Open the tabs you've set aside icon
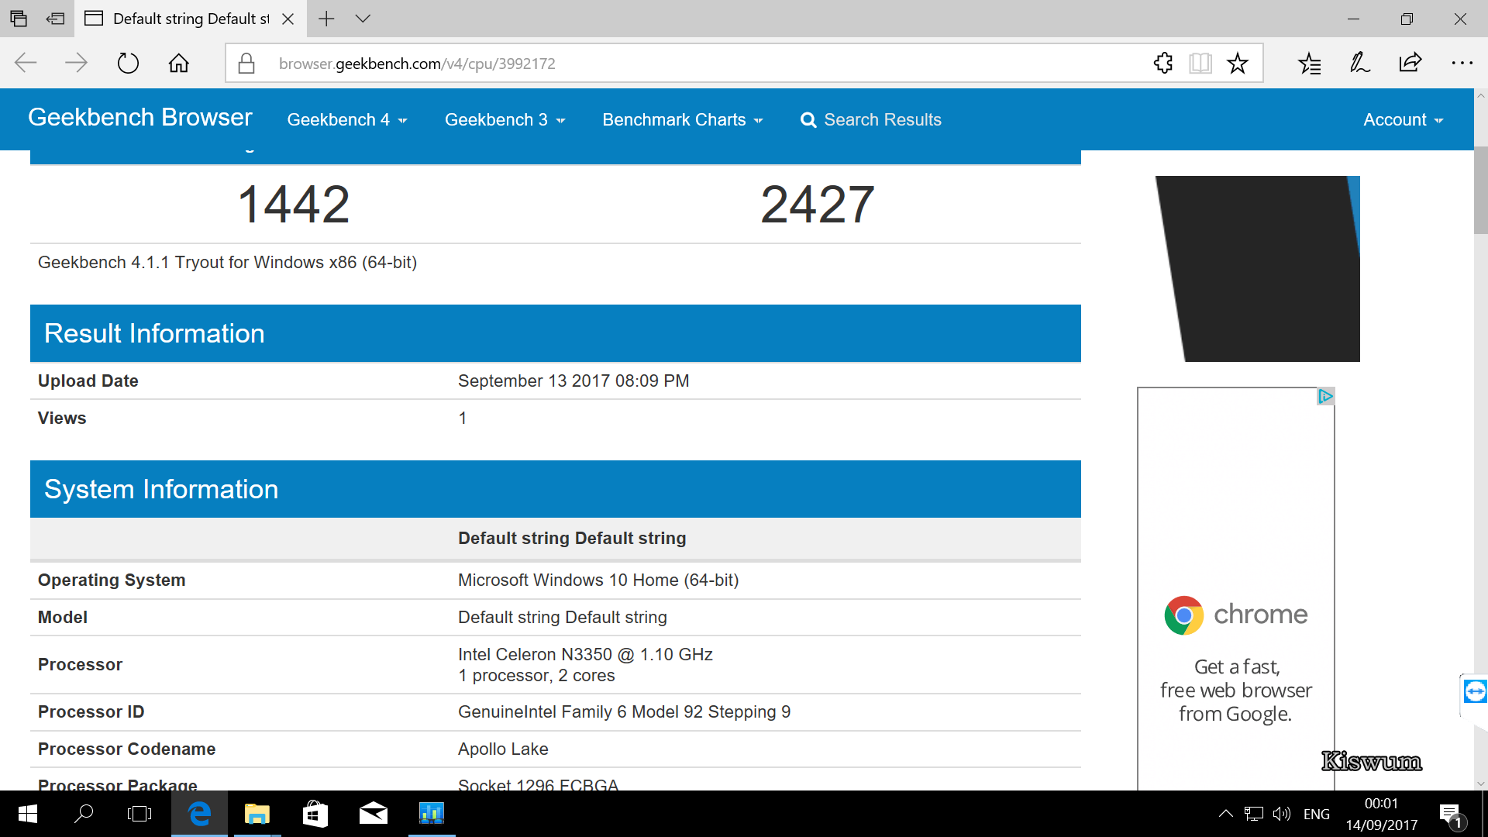1488x837 pixels. [19, 19]
